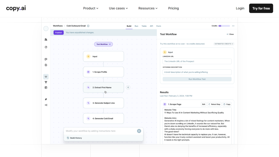Open the three-dot more options menu

click(233, 26)
